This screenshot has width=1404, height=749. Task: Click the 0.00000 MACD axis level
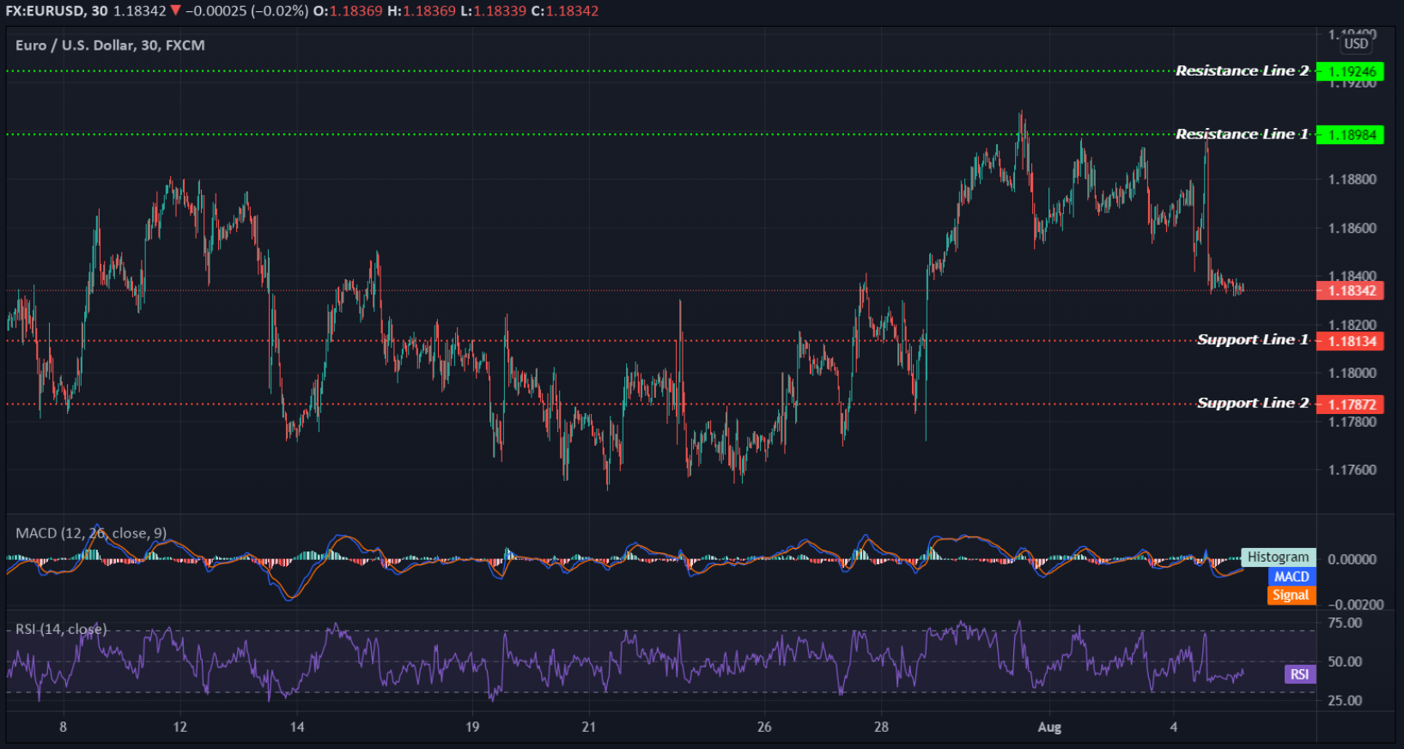(x=1352, y=559)
